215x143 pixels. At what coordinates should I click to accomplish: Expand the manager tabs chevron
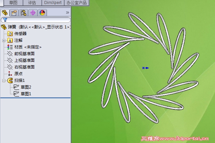67,13
